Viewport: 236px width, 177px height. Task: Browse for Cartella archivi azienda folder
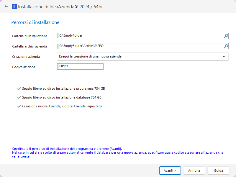(x=226, y=46)
